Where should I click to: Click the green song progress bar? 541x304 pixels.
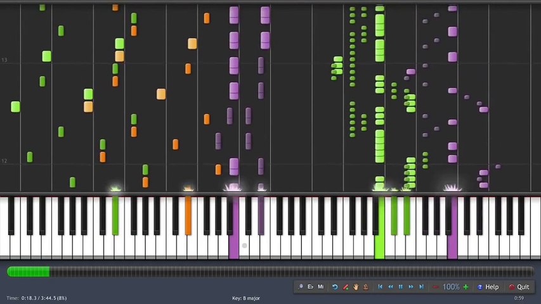(x=29, y=272)
